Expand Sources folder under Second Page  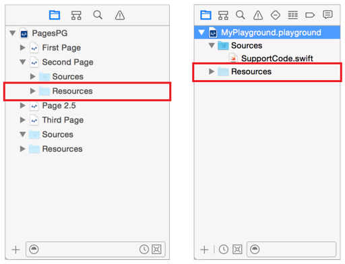click(x=33, y=77)
